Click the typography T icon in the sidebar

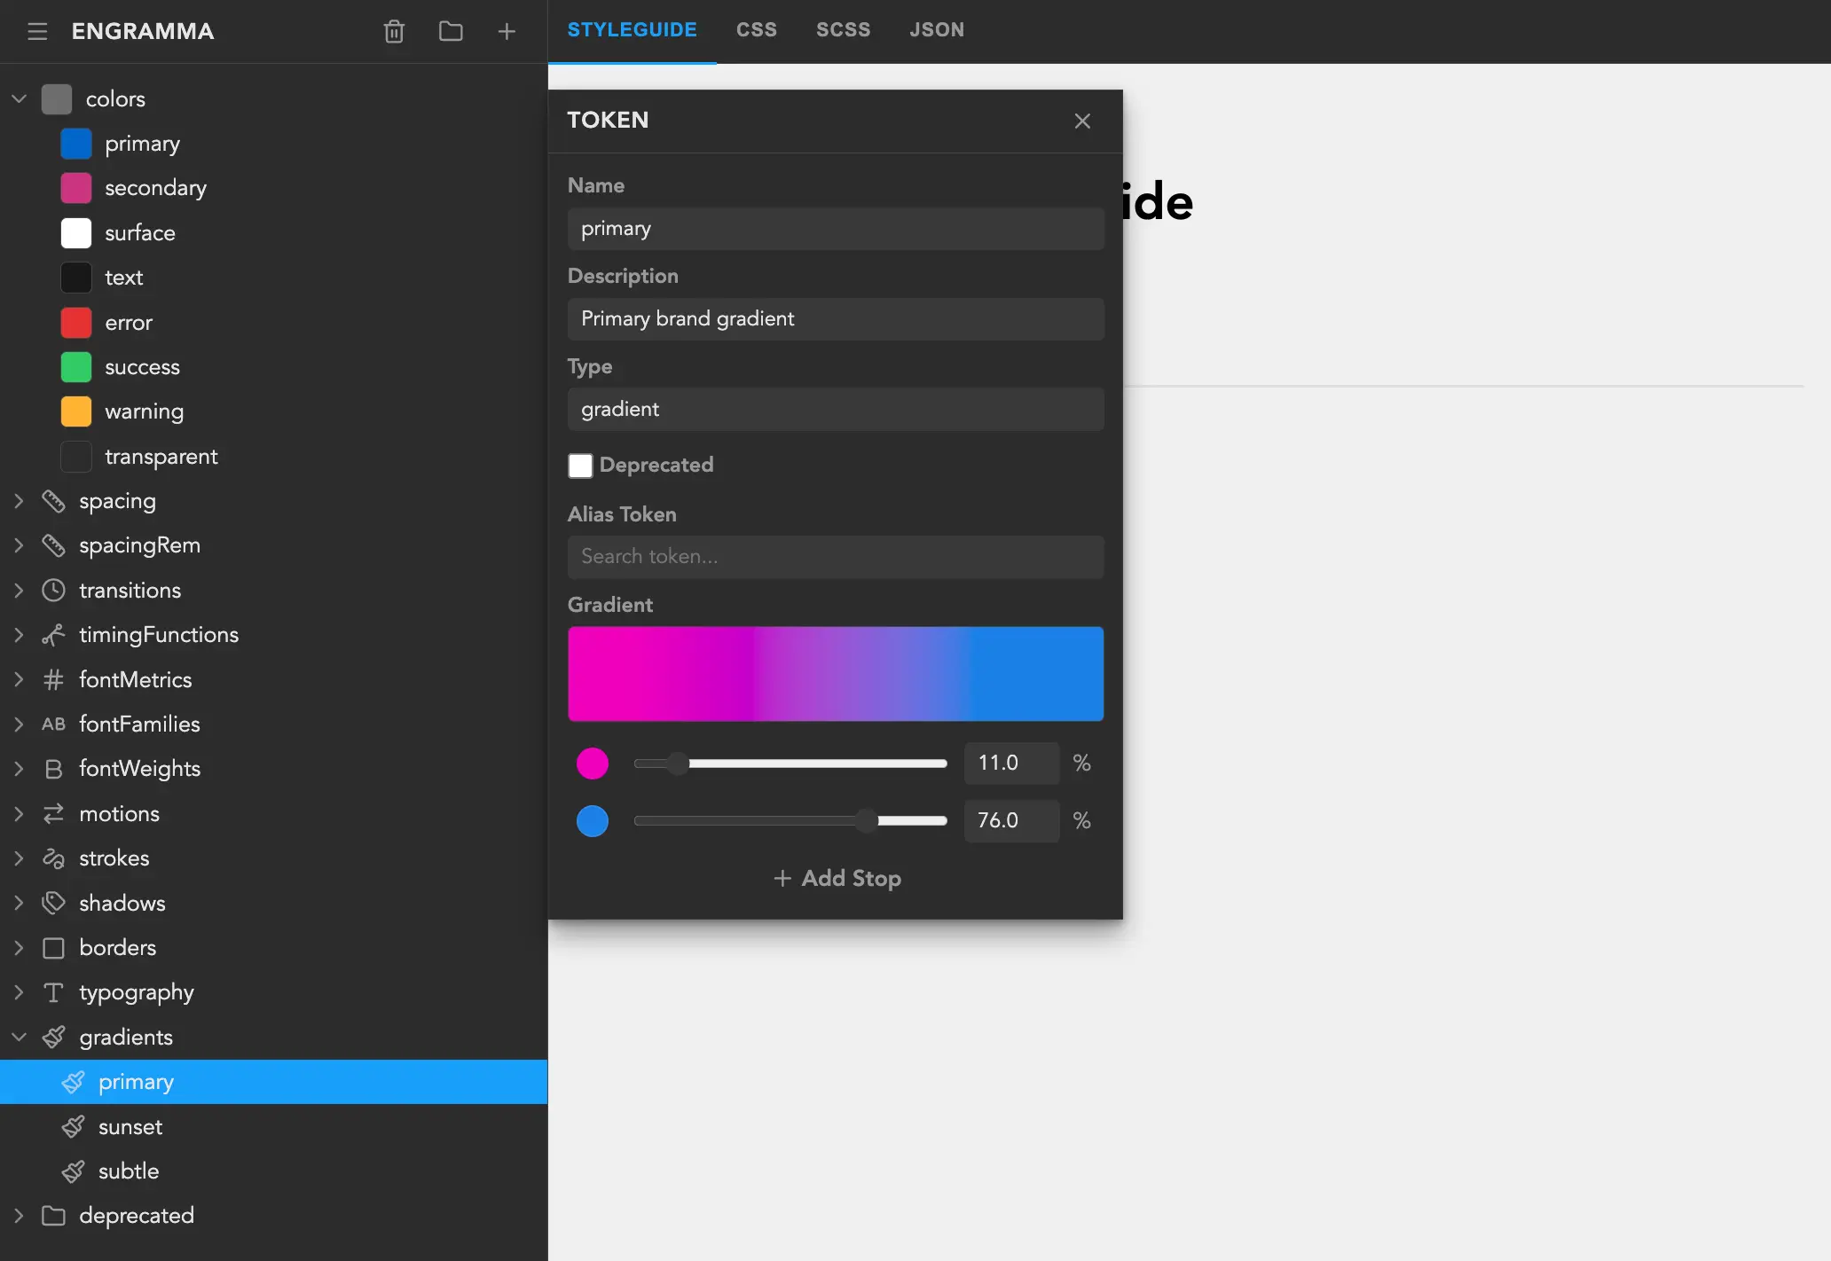[x=54, y=992]
